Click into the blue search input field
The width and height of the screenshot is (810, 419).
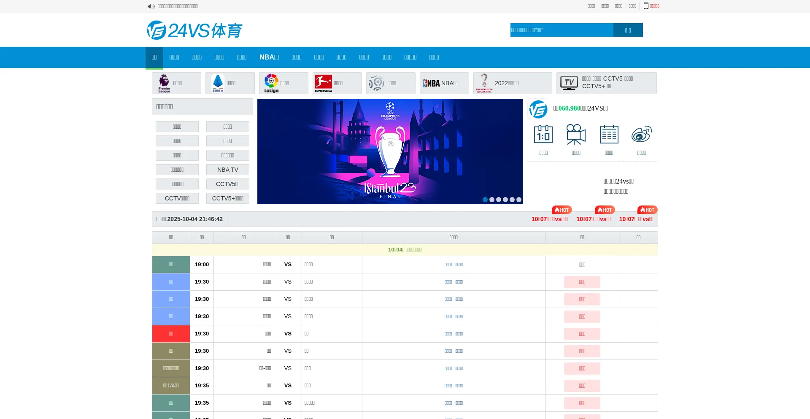click(x=561, y=30)
